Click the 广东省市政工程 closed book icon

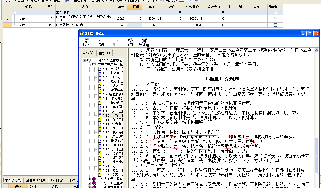[x=95, y=183]
